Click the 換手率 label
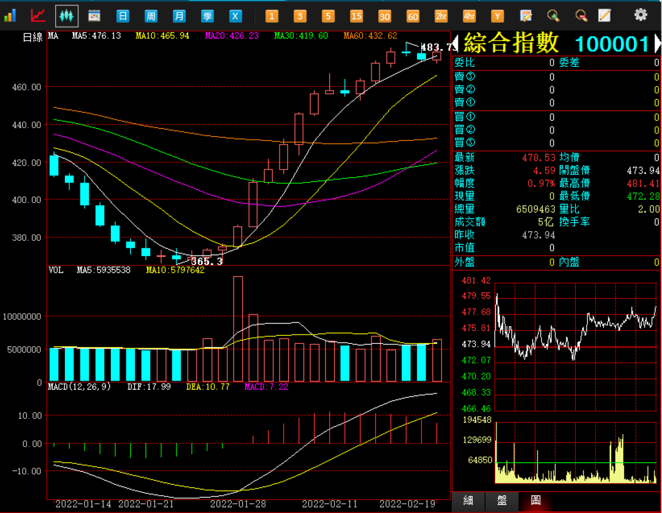Image resolution: width=662 pixels, height=513 pixels. point(574,222)
